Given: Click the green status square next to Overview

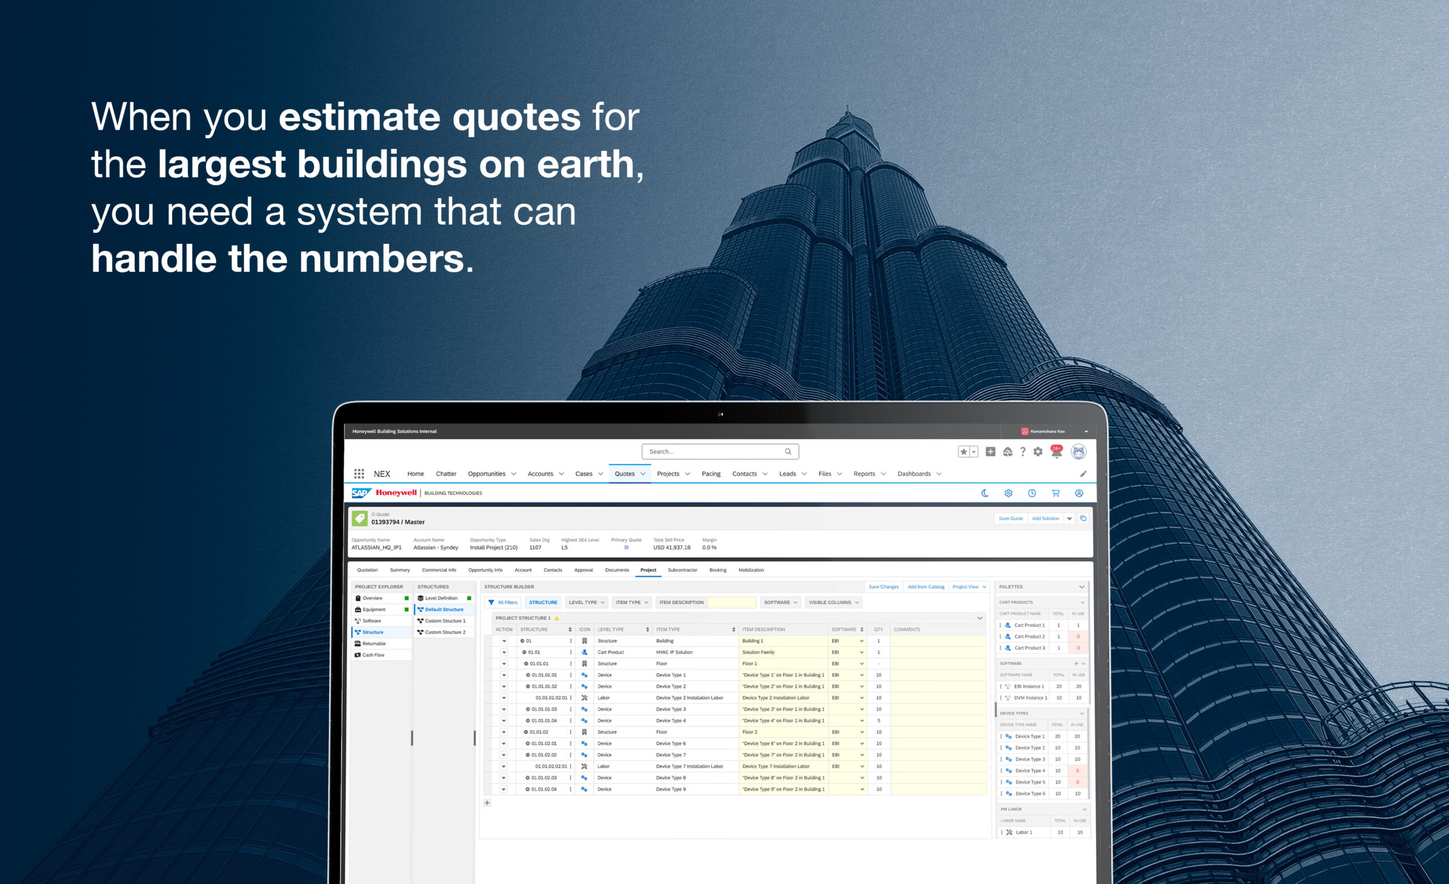Looking at the screenshot, I should pos(406,598).
